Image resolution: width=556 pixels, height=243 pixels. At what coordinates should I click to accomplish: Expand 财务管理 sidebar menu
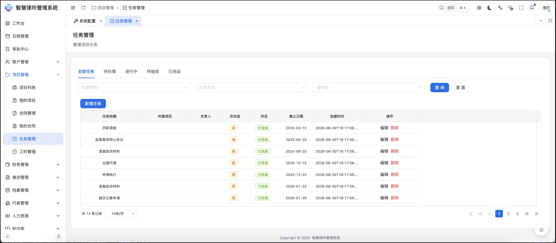[x=33, y=165]
